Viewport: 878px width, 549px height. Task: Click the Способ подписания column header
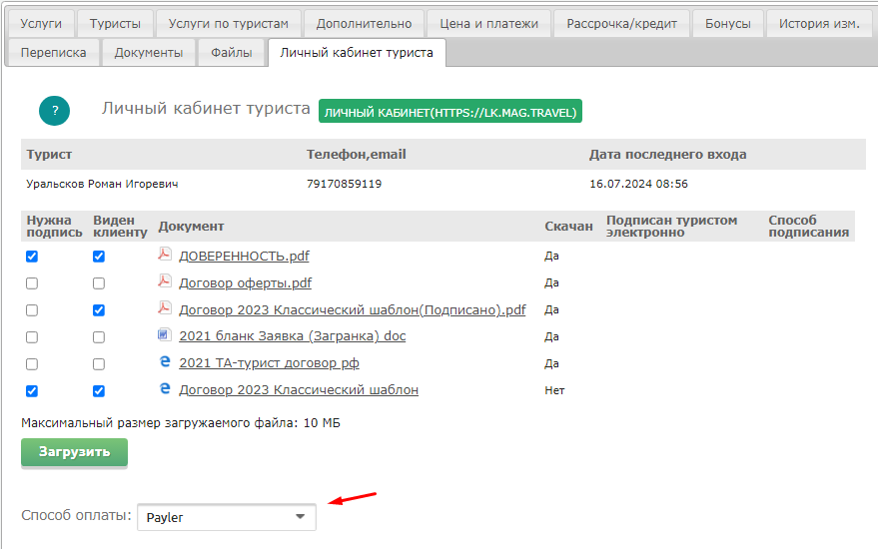(808, 227)
